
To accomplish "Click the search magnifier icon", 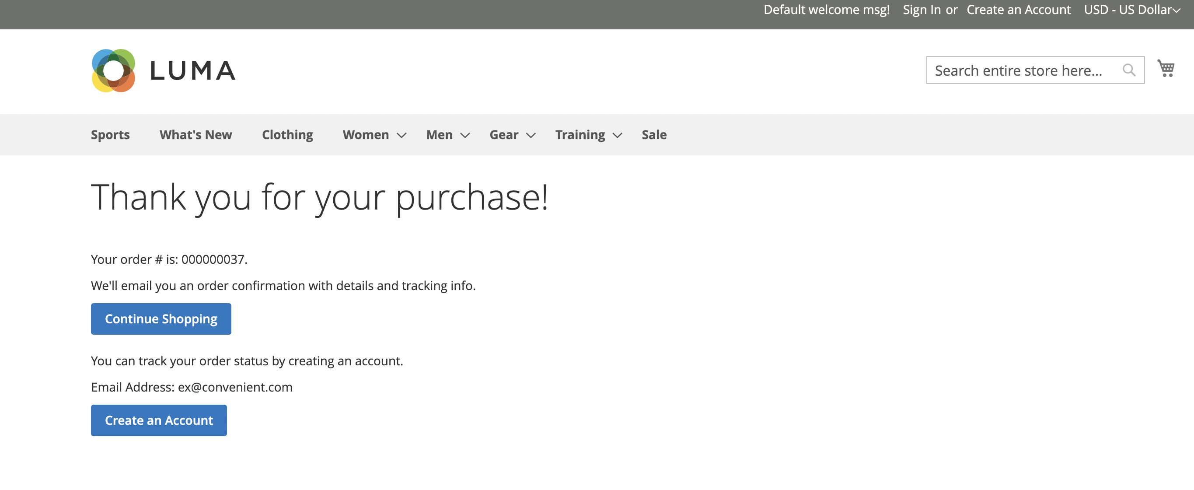I will point(1129,70).
